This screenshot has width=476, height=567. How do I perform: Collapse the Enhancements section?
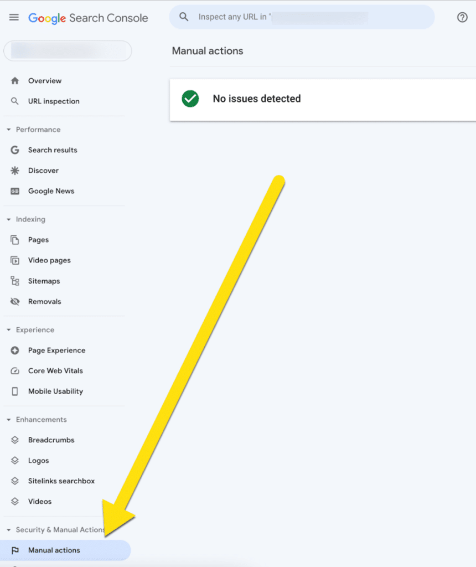pos(8,419)
